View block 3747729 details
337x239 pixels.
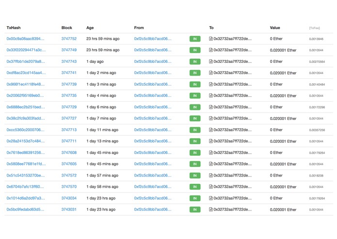point(69,107)
